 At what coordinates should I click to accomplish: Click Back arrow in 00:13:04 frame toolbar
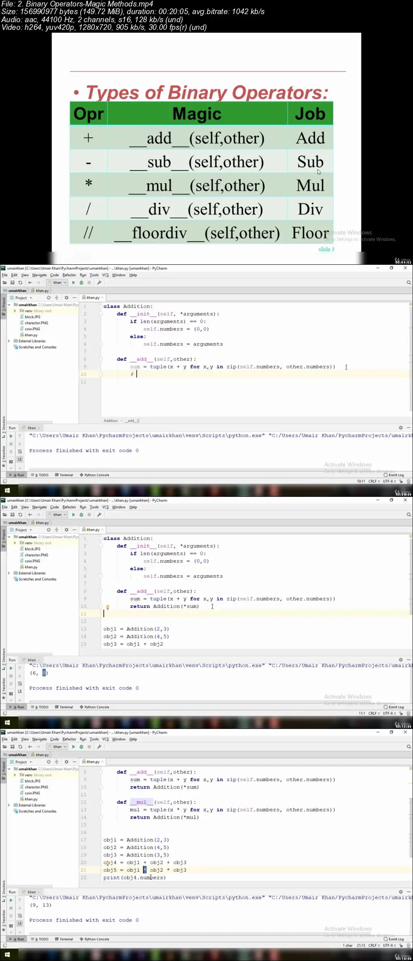click(x=30, y=515)
